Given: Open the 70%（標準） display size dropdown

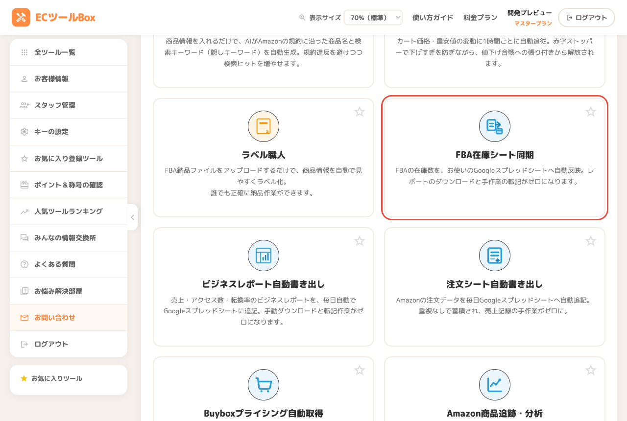Looking at the screenshot, I should [373, 18].
